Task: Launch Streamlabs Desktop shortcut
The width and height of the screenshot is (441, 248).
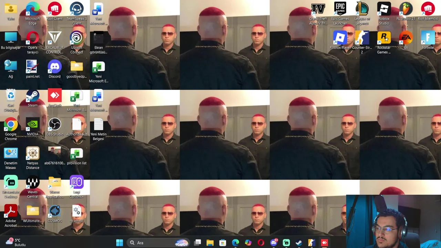Action: (x=11, y=187)
